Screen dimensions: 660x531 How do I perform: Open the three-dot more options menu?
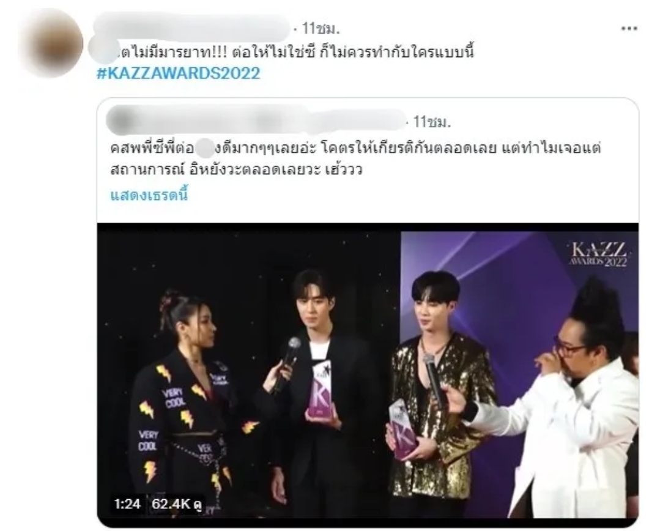(629, 29)
